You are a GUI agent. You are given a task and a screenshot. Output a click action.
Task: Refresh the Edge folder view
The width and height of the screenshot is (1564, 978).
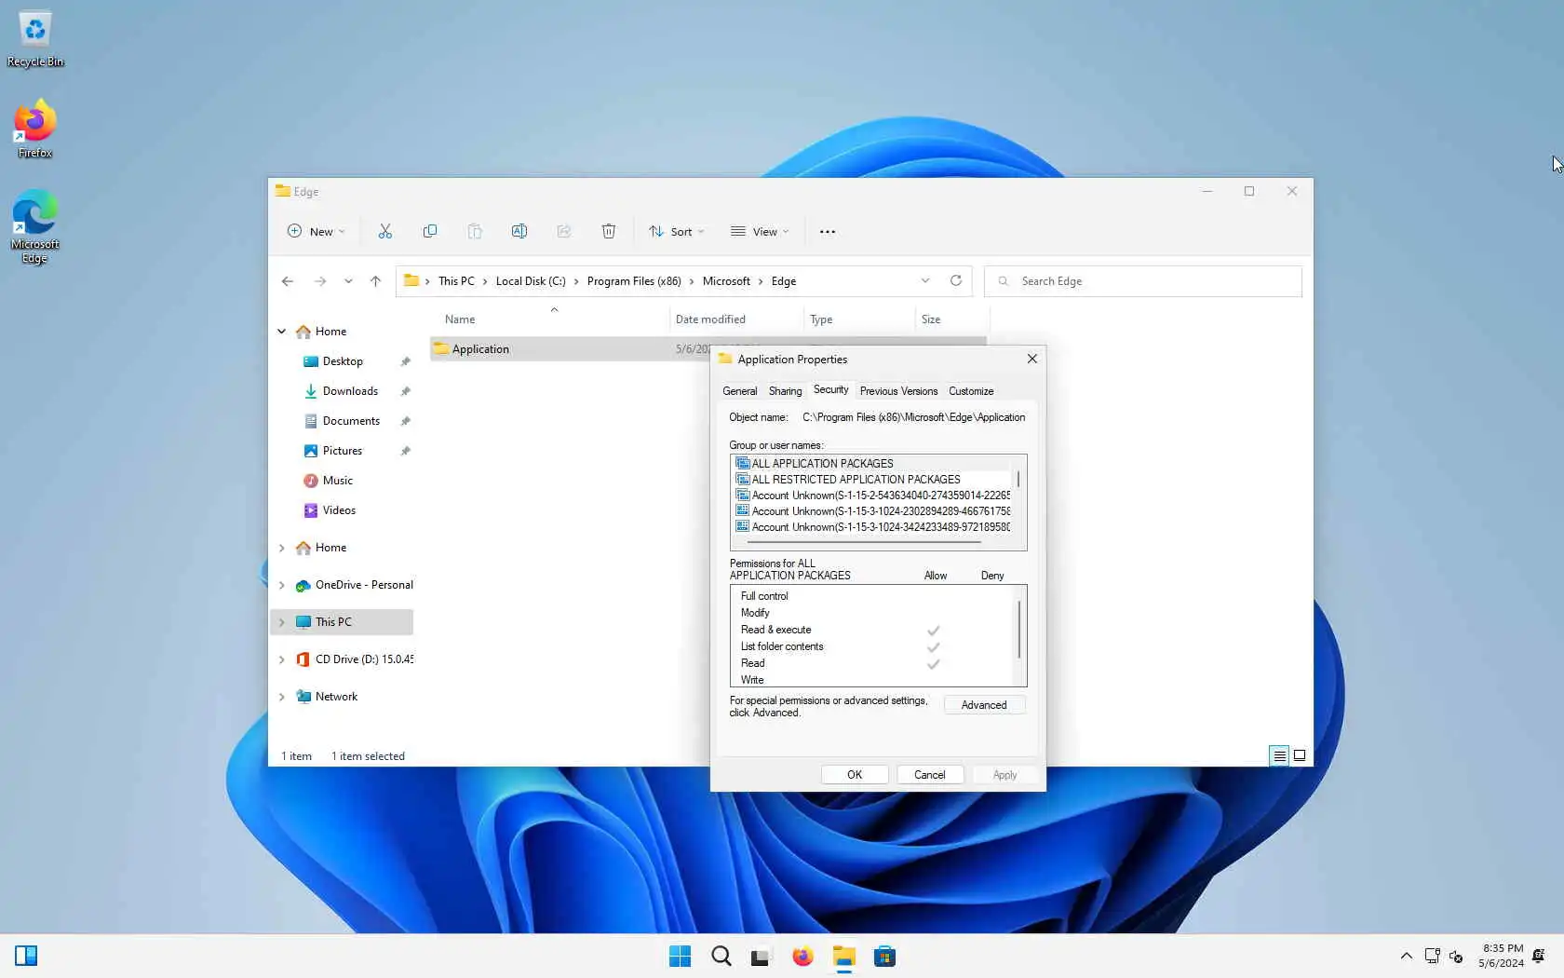pyautogui.click(x=955, y=281)
